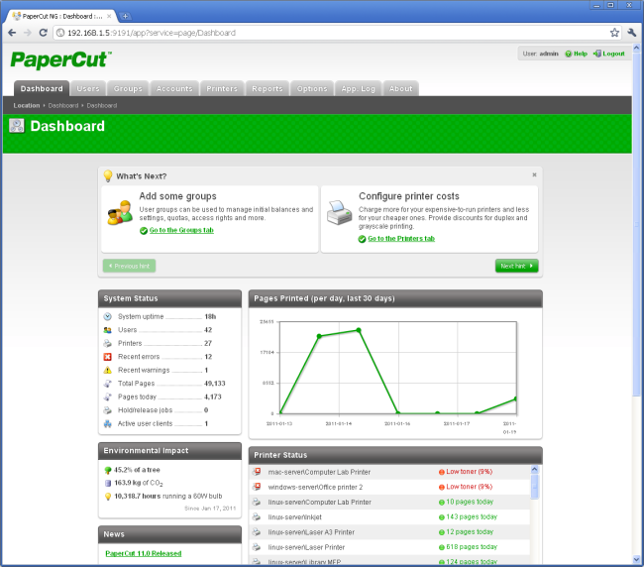
Task: Click the user groups icon beside Add some groups
Action: [x=120, y=212]
